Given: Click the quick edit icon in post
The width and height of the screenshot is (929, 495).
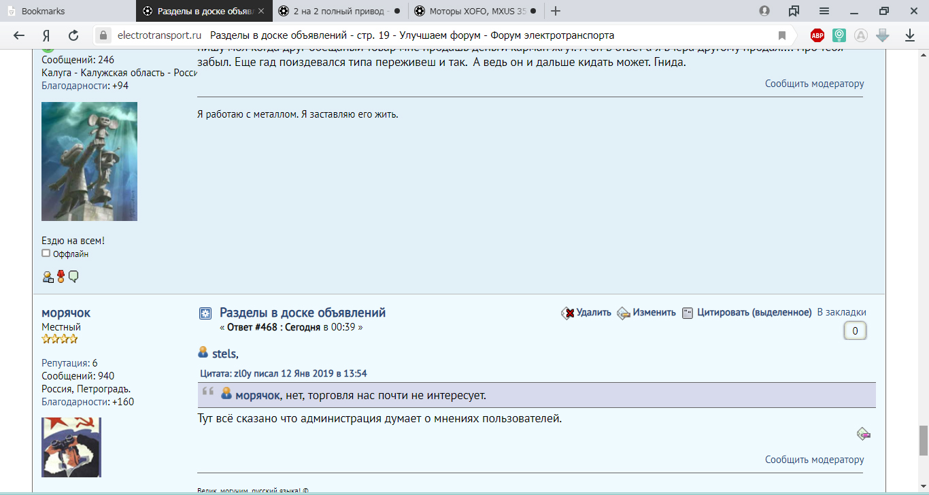Looking at the screenshot, I should 863,433.
